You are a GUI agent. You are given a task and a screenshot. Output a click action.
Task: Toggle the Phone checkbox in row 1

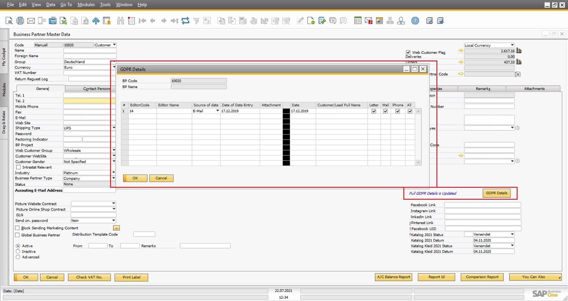[398, 111]
